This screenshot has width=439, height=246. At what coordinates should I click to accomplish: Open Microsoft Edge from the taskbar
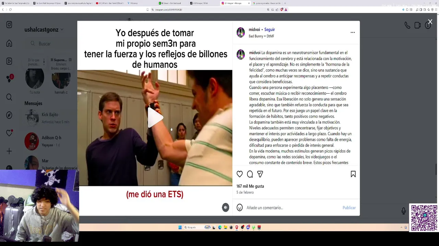point(220,227)
